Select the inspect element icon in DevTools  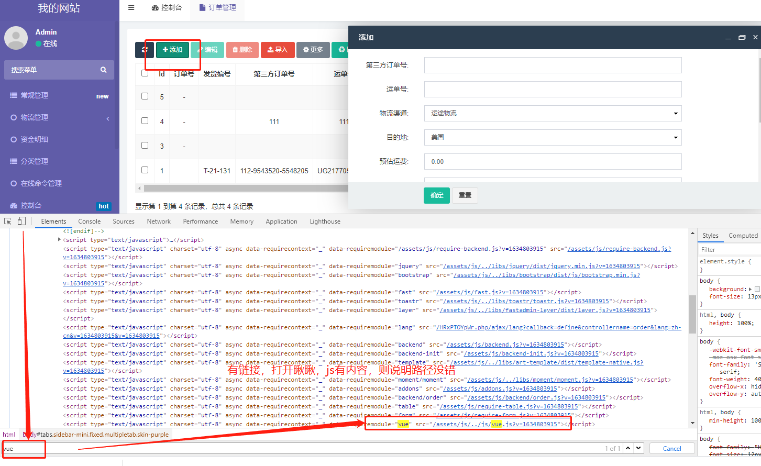coord(7,221)
